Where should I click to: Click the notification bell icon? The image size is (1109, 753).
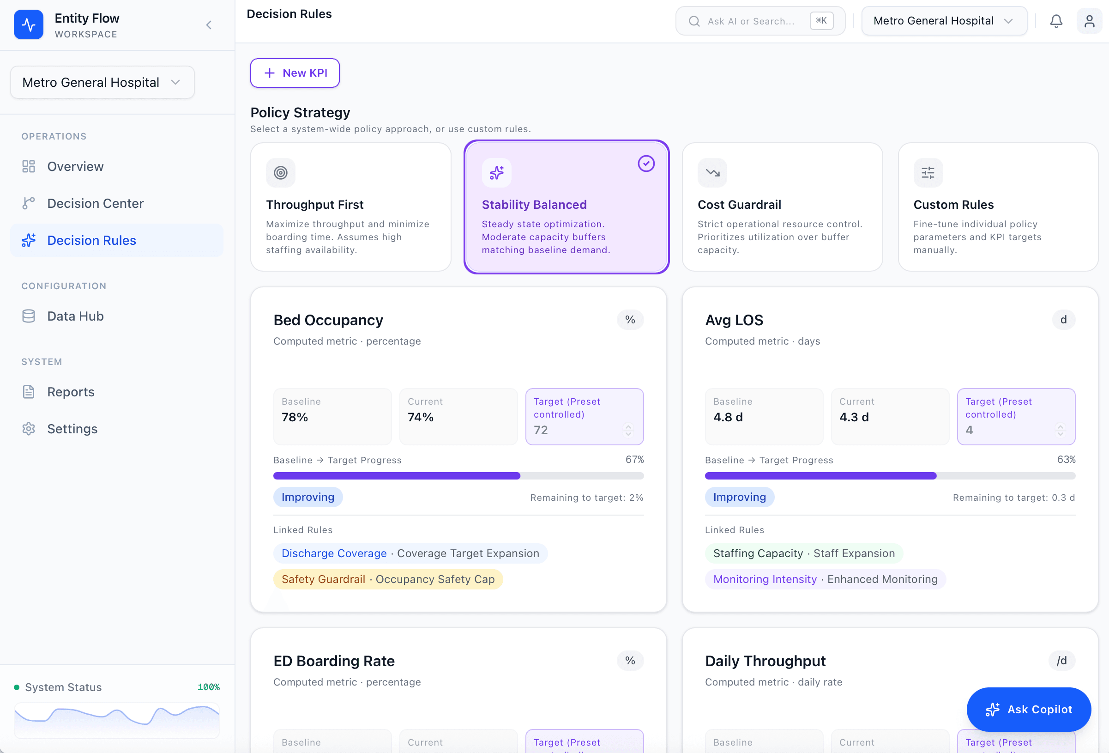[x=1056, y=21]
